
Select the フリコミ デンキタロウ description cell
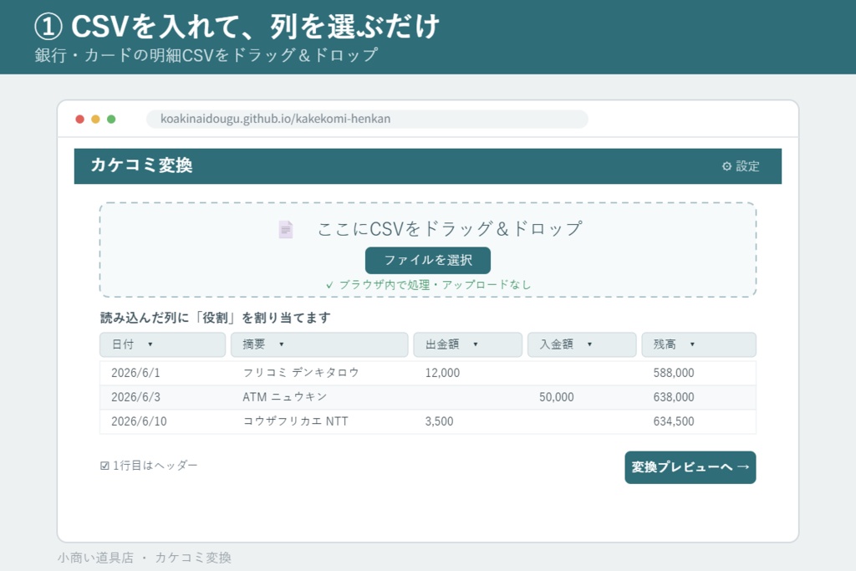[301, 372]
